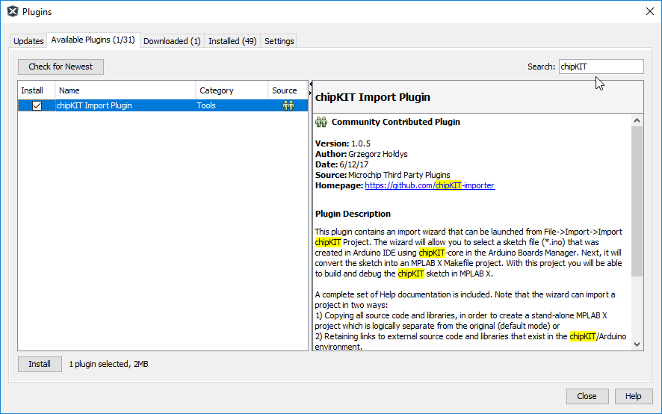Click the Check for Newest button
Image resolution: width=662 pixels, height=414 pixels.
(x=61, y=67)
